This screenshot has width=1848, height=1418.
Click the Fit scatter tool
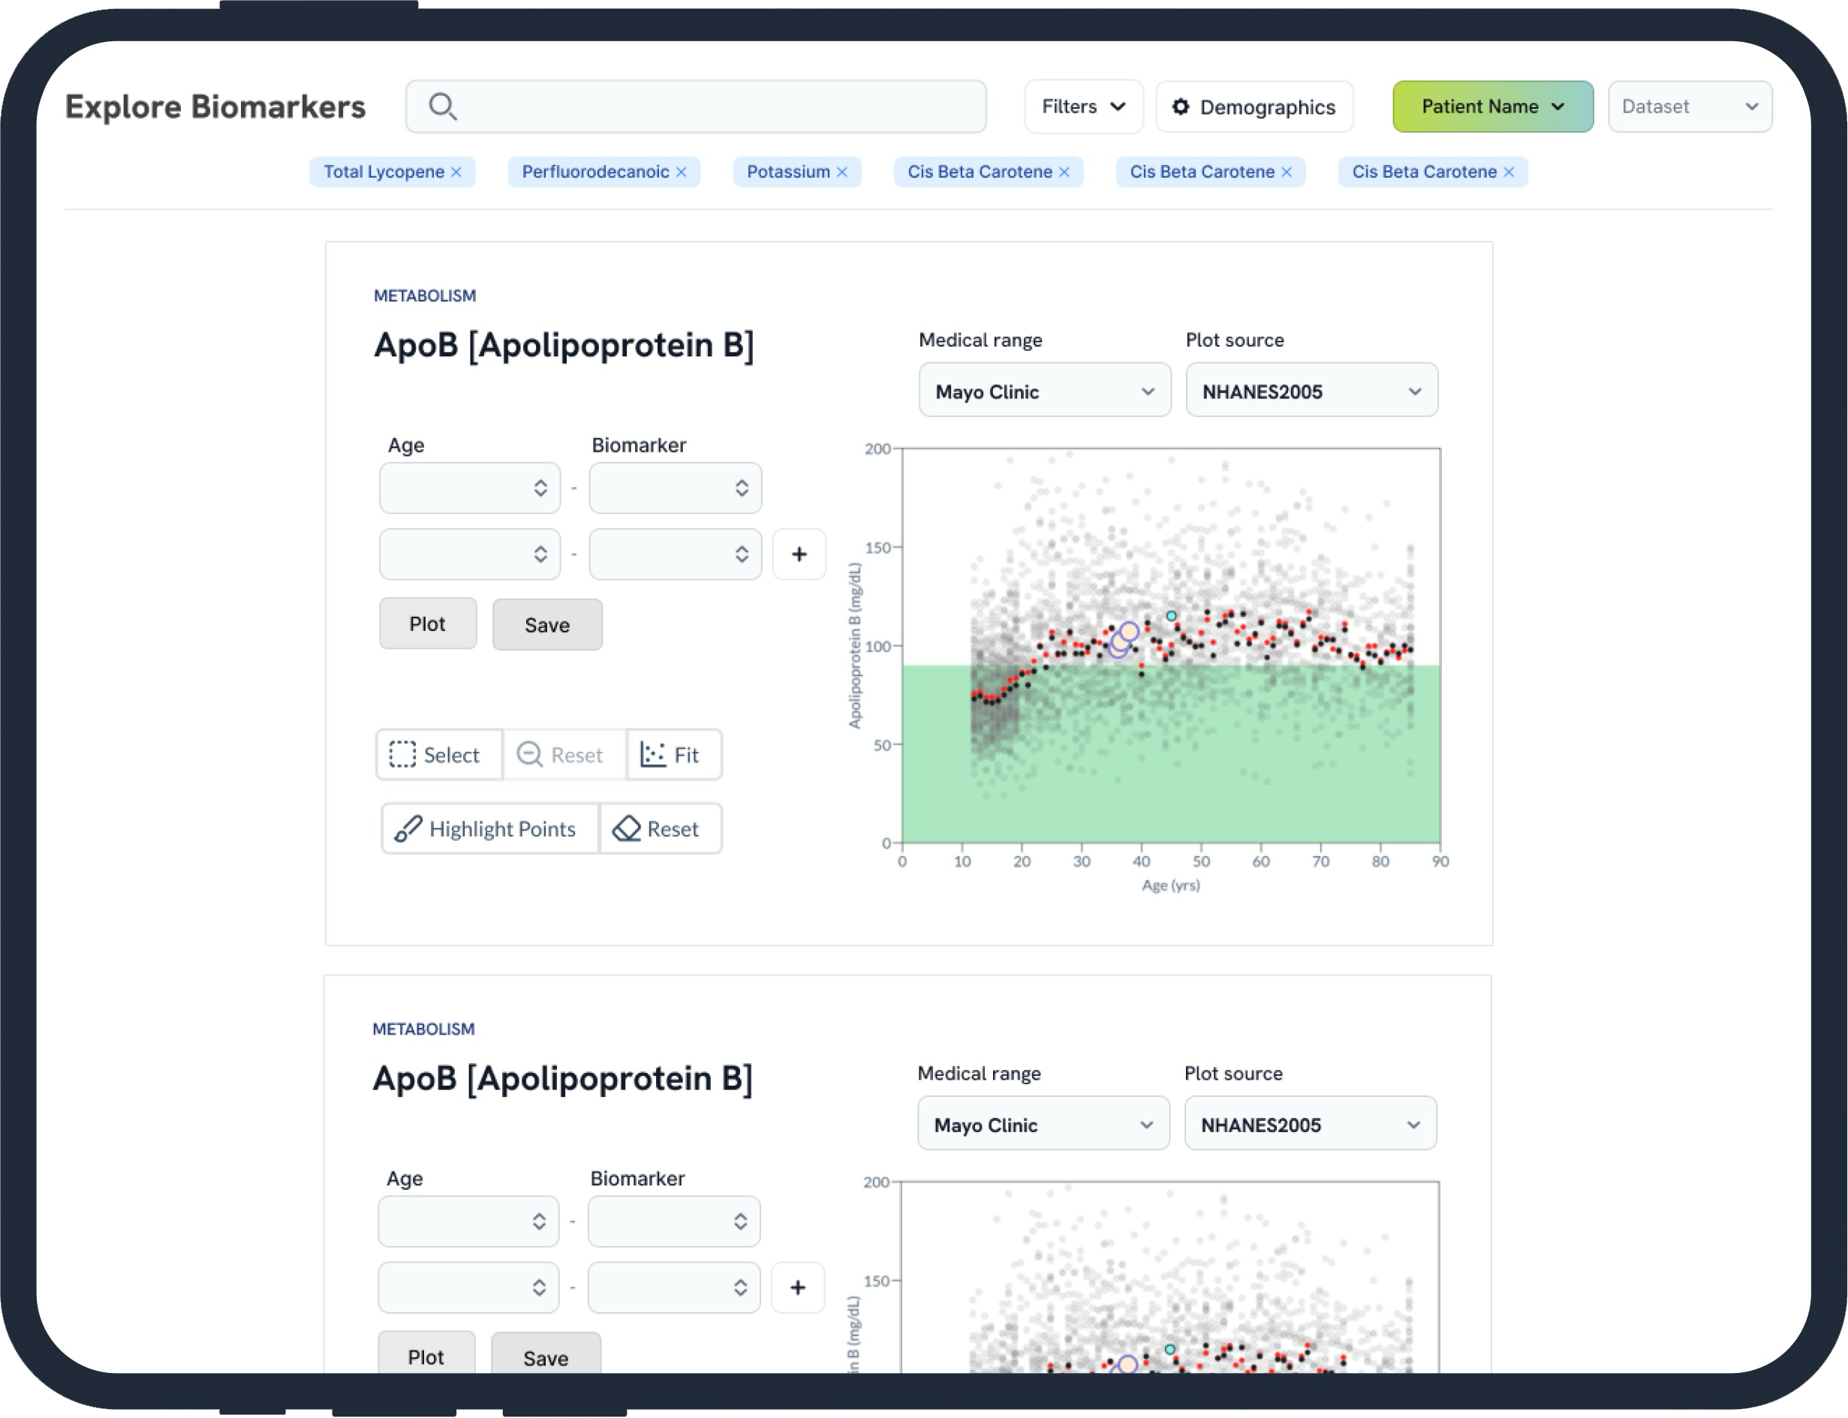[x=674, y=755]
